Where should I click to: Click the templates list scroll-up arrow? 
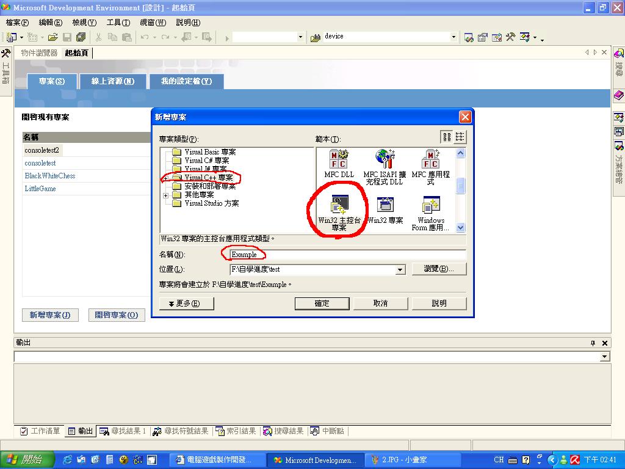tap(460, 153)
